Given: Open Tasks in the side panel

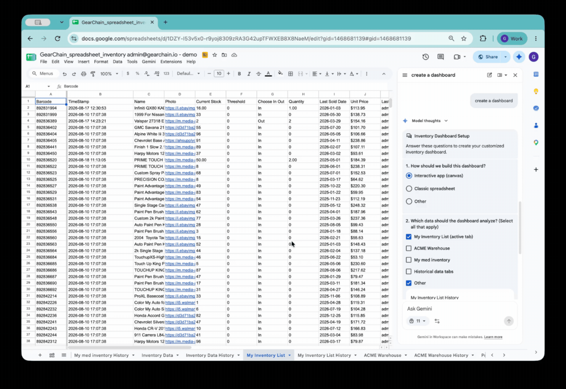Looking at the screenshot, I should click(536, 108).
